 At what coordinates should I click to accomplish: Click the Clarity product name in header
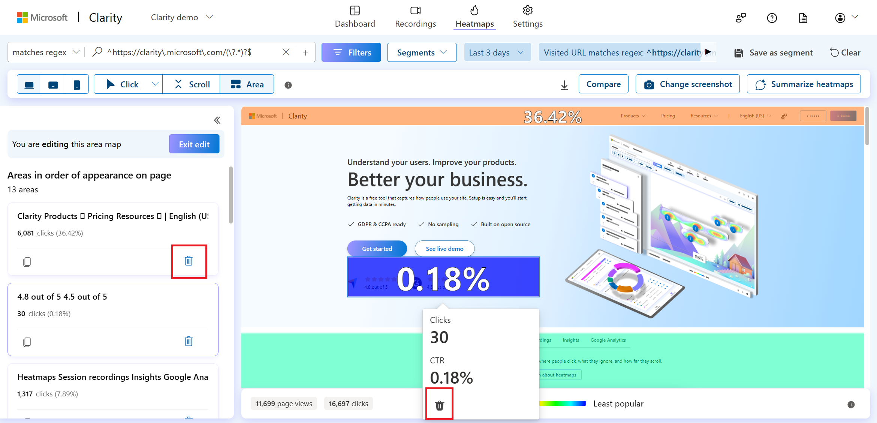pyautogui.click(x=106, y=18)
